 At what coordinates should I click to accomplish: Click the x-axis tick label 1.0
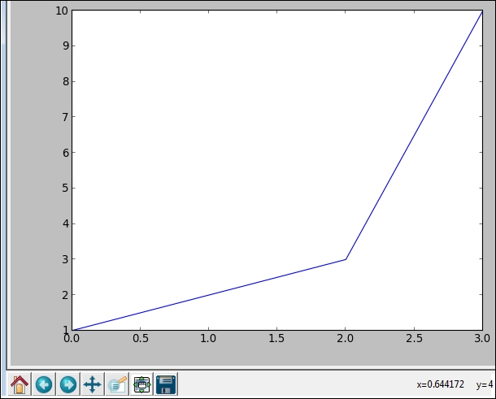coord(208,339)
